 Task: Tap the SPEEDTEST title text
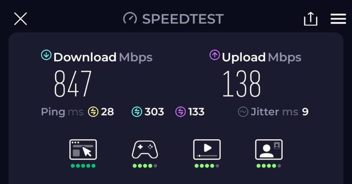pos(183,19)
